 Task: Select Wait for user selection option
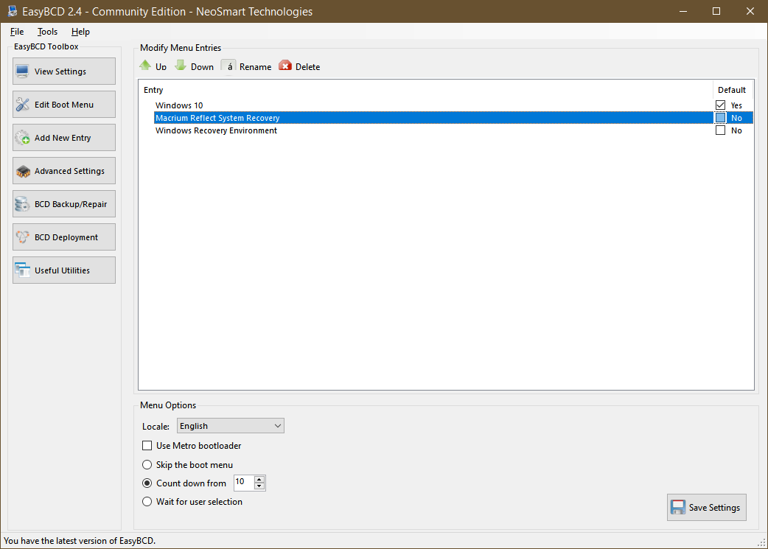147,502
